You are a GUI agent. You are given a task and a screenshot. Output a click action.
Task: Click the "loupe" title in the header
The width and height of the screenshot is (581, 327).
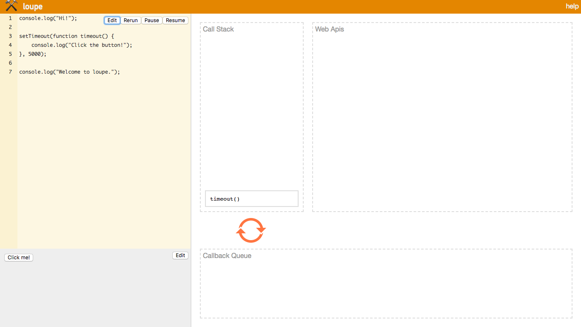(32, 6)
